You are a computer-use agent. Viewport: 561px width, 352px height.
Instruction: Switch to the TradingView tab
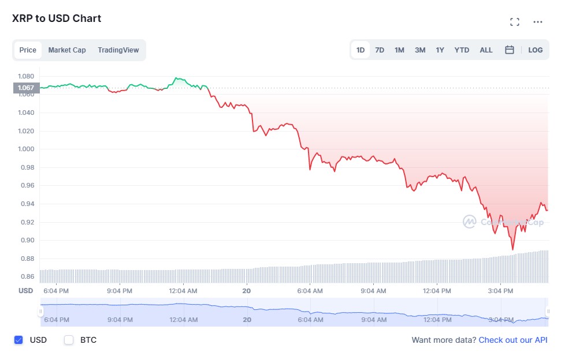tap(118, 50)
